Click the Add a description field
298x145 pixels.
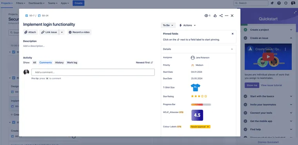[34, 46]
